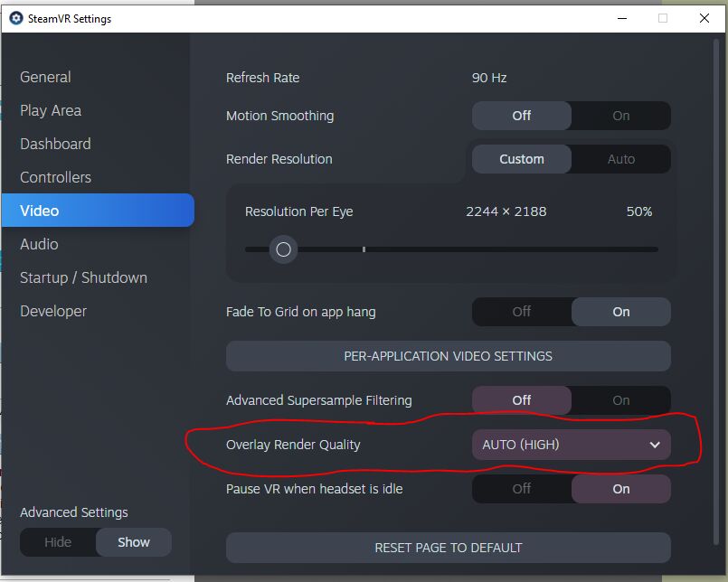Click the default tick mark on resolution slider
728x582 pixels.
pyautogui.click(x=364, y=249)
